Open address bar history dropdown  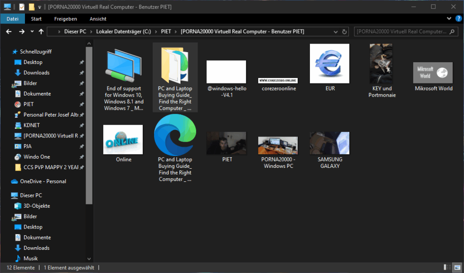coord(336,32)
